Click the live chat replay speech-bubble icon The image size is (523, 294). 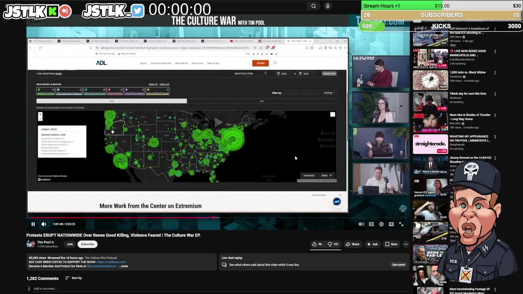pos(224,265)
